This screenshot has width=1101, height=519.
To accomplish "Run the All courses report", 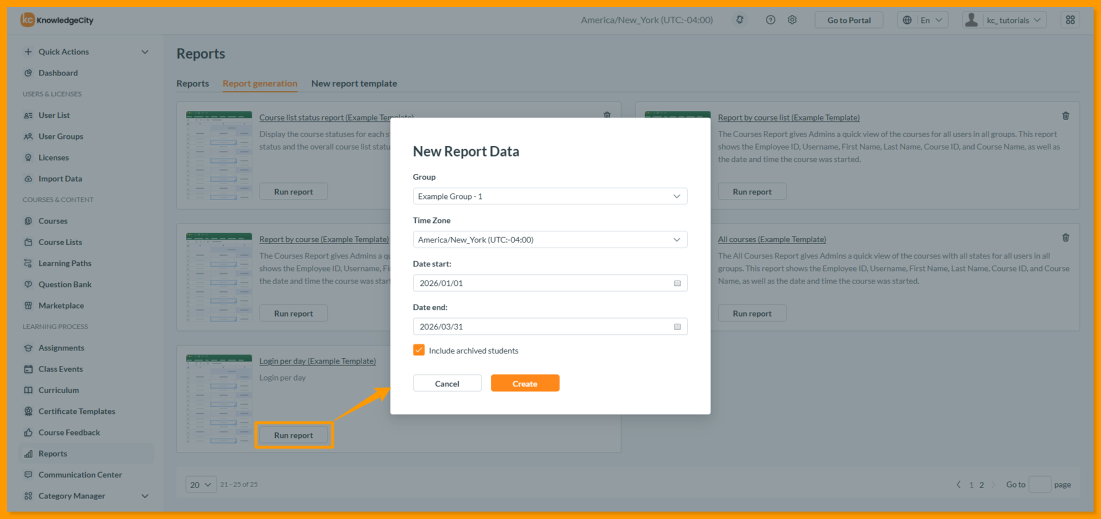I will click(x=752, y=314).
